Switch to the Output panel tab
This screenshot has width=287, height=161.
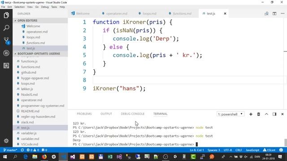tap(106, 114)
